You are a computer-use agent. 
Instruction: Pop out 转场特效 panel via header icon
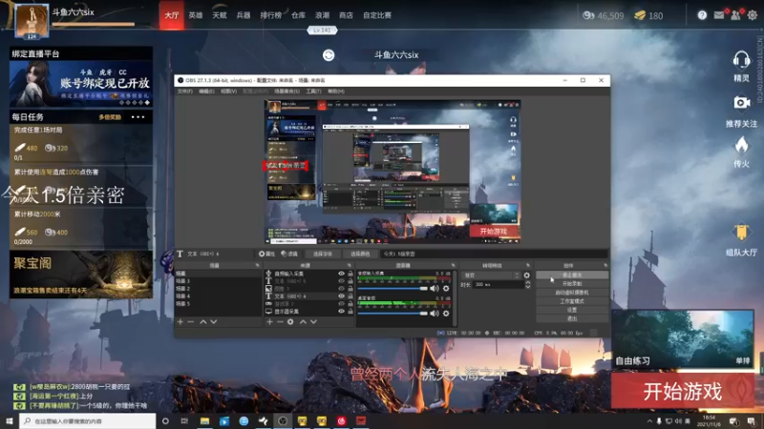click(x=528, y=265)
